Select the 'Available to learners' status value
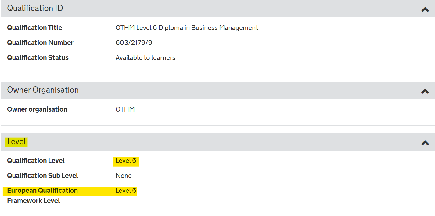435x216 pixels. coord(146,58)
